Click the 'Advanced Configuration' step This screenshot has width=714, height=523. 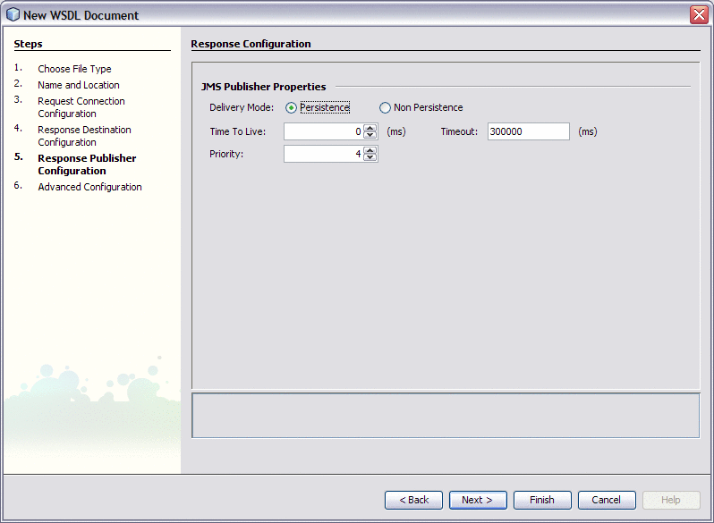coord(89,187)
